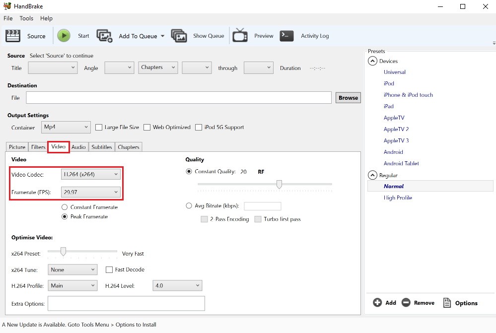The image size is (496, 333).
Task: Open the Video Codec dropdown
Action: pos(91,174)
